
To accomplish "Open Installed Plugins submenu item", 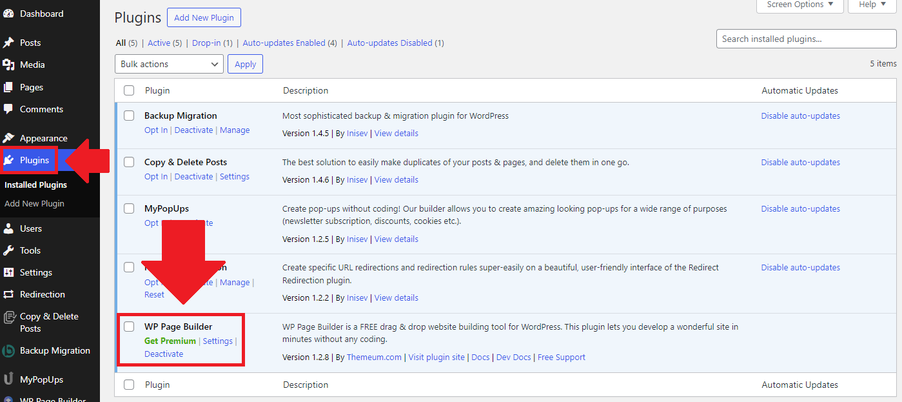I will pos(35,185).
